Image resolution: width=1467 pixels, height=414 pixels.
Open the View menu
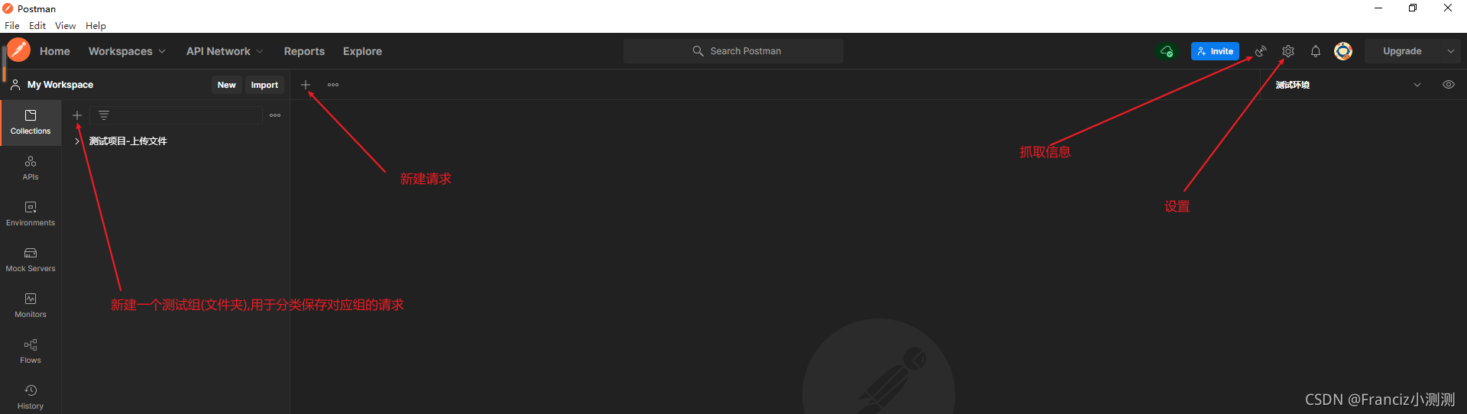65,25
